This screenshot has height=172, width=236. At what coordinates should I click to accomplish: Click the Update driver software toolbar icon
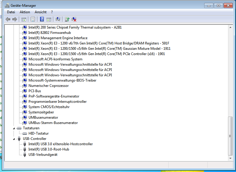67,19
